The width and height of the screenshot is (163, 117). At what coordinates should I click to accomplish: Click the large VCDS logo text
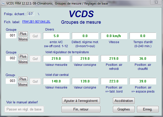(x=81, y=14)
